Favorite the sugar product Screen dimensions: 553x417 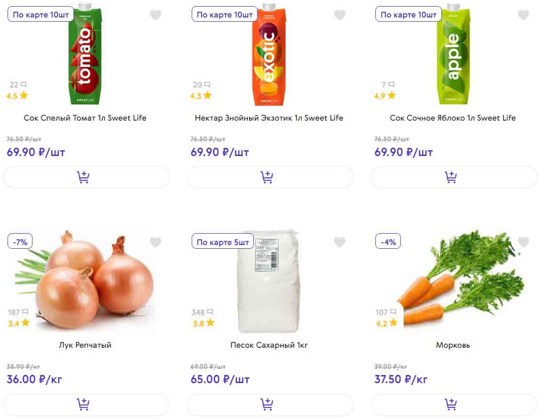340,242
